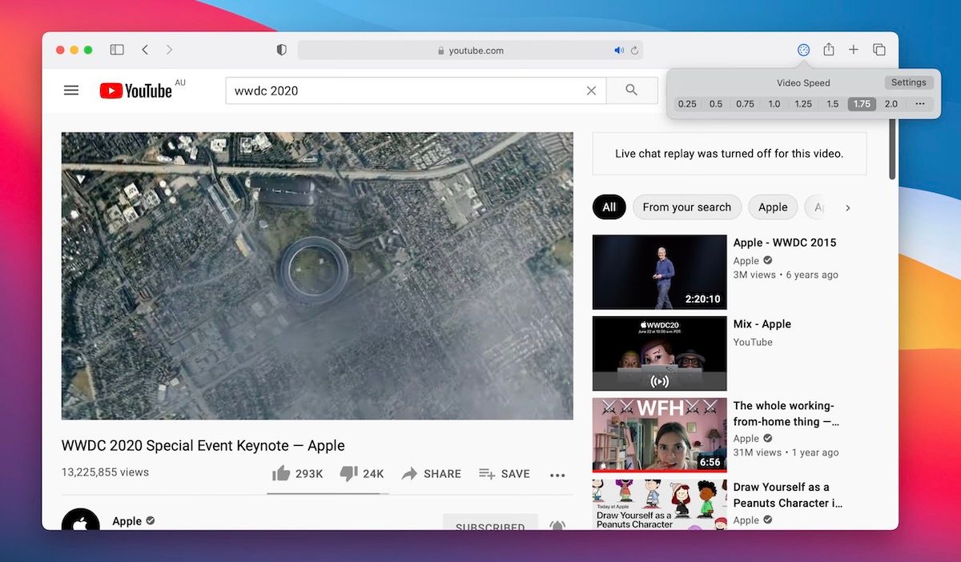Open the Apple WWDC 2015 video thumbnail
961x562 pixels.
click(x=658, y=271)
